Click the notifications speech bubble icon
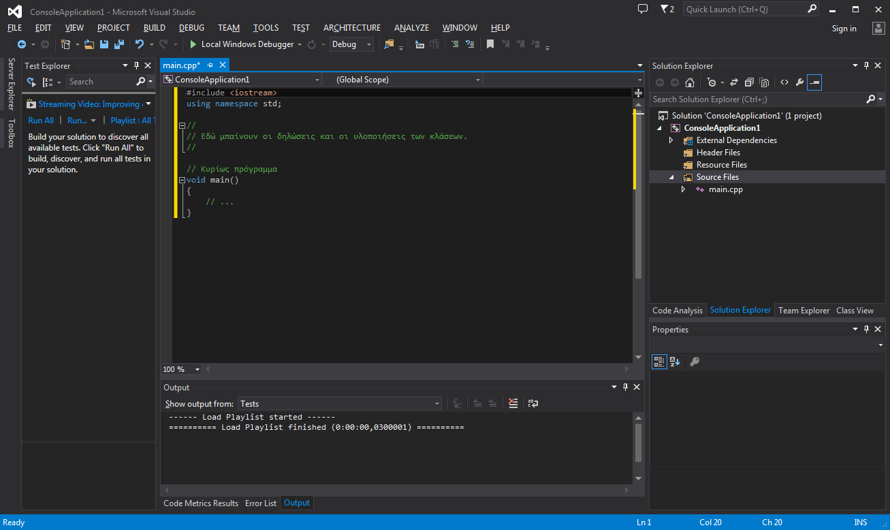Viewport: 890px width, 530px height. 643,9
